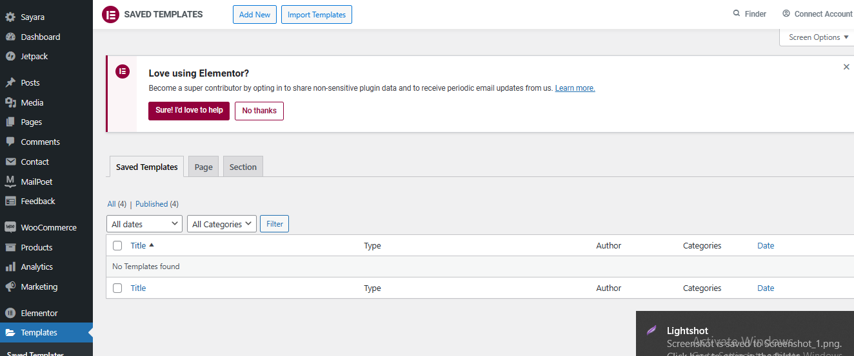Sort by the header Title ascending arrow
854x356 pixels.
coord(152,245)
